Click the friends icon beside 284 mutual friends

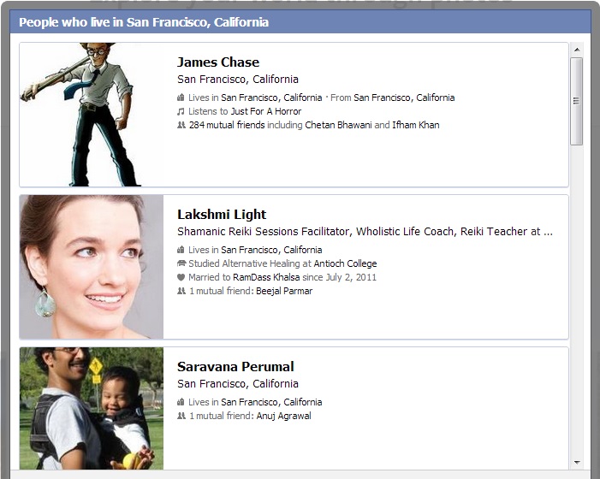181,125
